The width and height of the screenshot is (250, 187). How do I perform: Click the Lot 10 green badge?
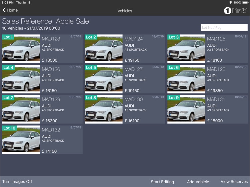click(x=10, y=128)
